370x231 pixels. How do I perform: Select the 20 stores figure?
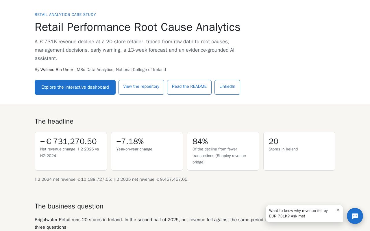[273, 141]
